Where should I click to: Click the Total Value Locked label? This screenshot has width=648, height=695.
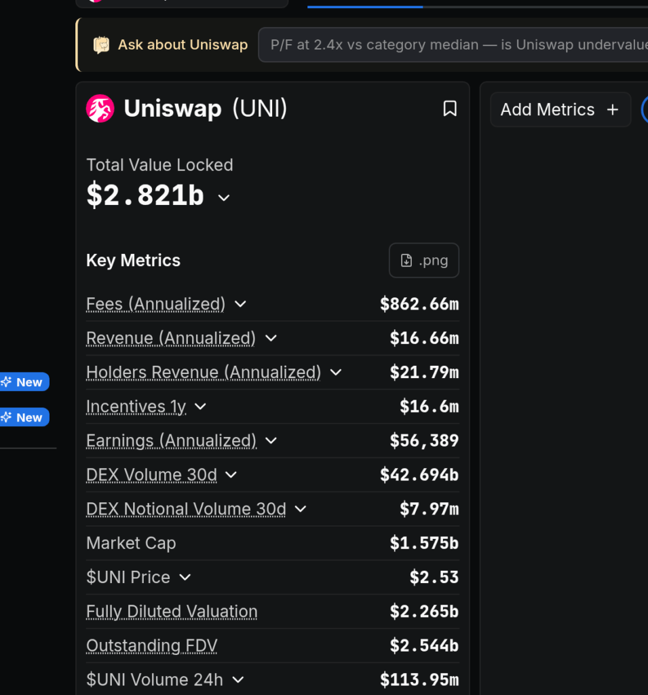coord(159,165)
